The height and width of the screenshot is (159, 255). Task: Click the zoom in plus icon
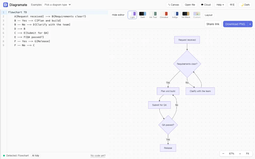coord(240,153)
